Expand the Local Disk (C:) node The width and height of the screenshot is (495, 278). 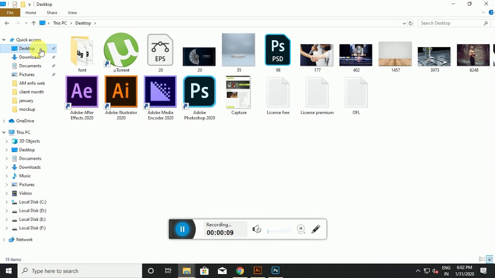7,202
